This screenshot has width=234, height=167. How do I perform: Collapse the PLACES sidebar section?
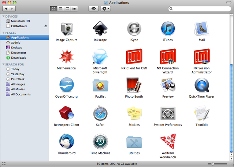click(x=3, y=33)
